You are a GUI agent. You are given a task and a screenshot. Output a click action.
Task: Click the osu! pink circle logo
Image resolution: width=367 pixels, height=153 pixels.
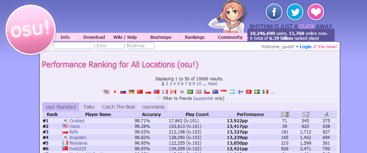(x=31, y=30)
